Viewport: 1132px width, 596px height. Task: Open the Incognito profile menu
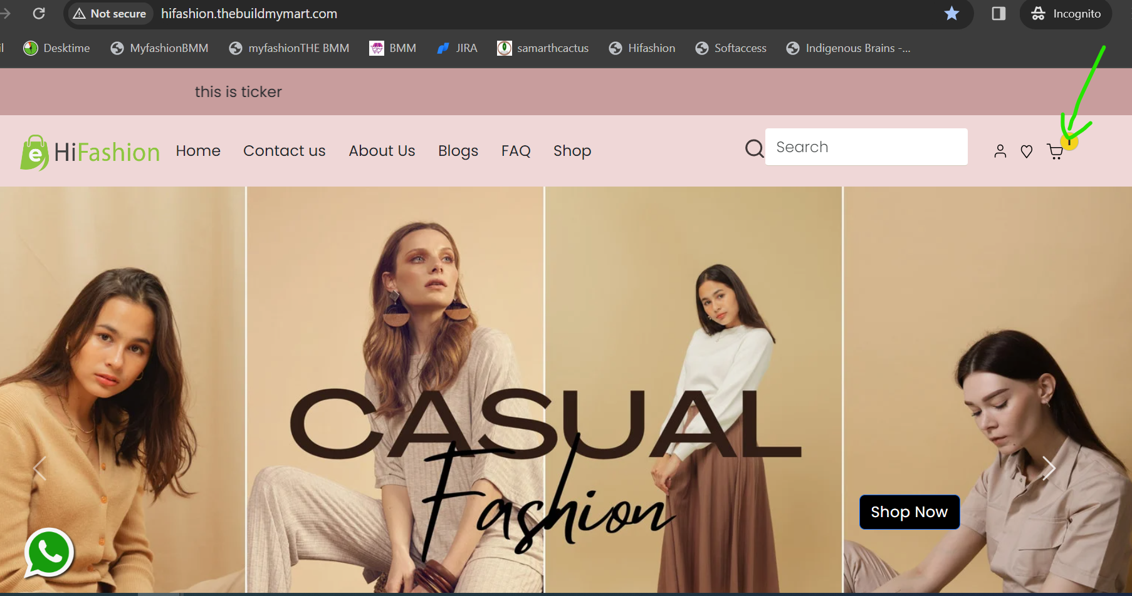(1066, 14)
